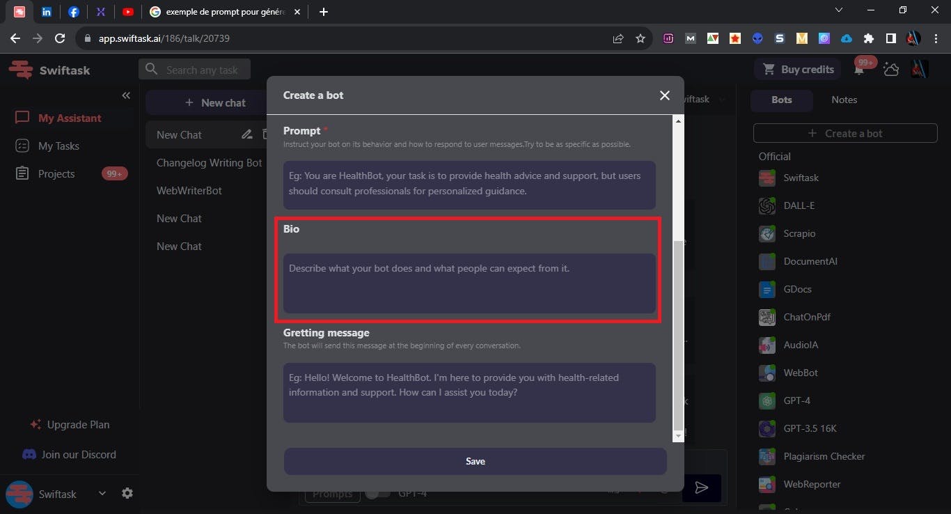Select the GPT-4 bot in the list
The height and width of the screenshot is (514, 951).
[x=785, y=400]
